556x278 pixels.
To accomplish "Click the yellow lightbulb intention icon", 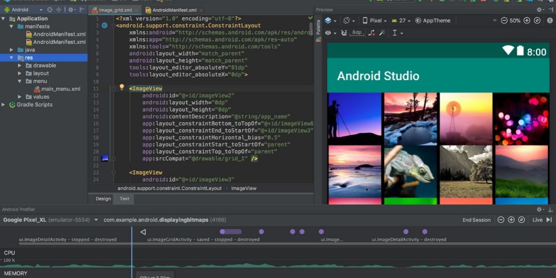I will click(x=122, y=87).
